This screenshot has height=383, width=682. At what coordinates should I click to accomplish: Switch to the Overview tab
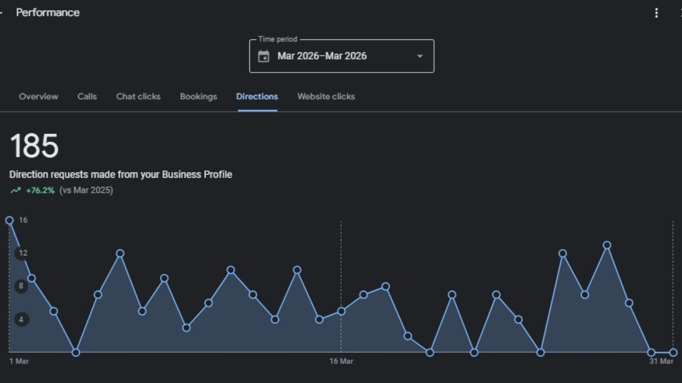coord(38,97)
